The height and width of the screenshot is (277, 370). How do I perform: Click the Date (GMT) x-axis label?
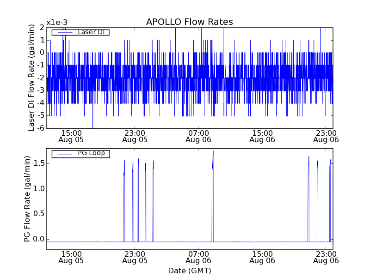(189, 271)
